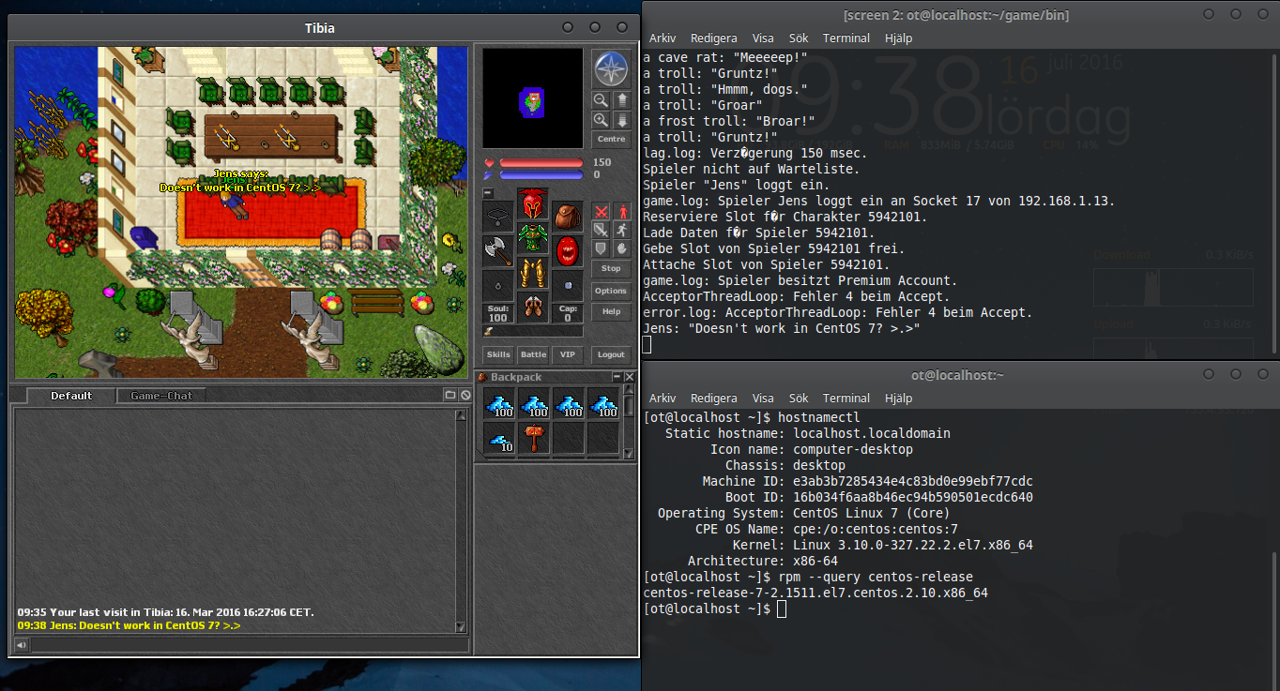Click the Stop button in Tibia

[611, 269]
